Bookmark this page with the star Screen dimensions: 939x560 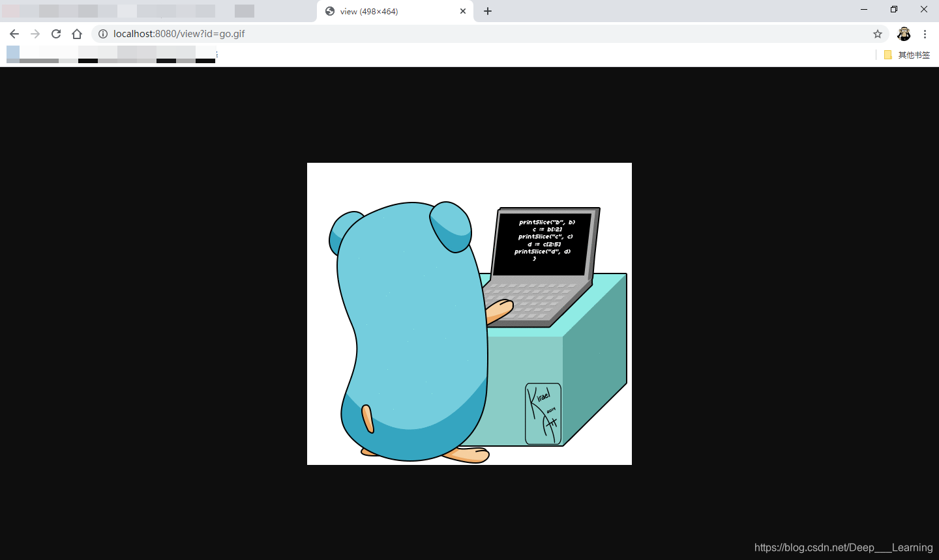[878, 34]
